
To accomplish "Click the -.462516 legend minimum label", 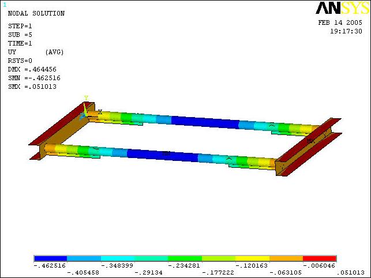I will 50,266.
